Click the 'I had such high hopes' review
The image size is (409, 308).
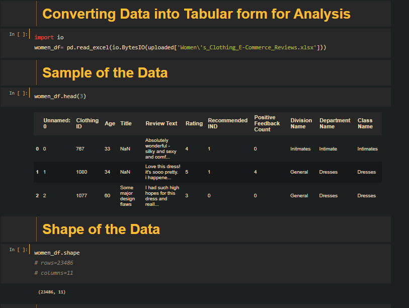click(x=162, y=196)
